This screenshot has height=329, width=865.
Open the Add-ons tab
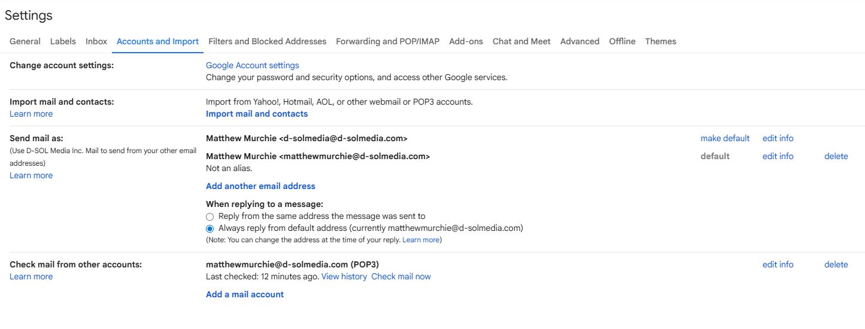(466, 41)
